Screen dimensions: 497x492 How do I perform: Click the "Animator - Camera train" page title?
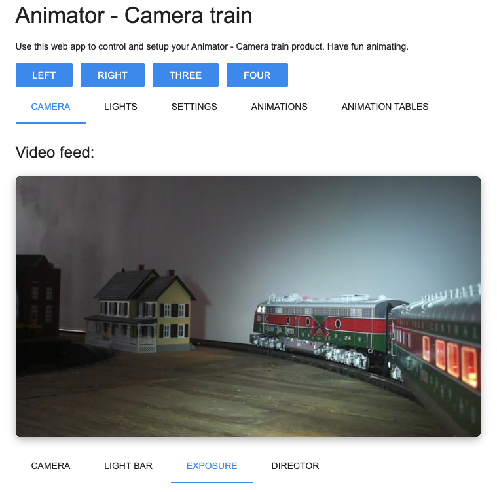[x=134, y=16]
